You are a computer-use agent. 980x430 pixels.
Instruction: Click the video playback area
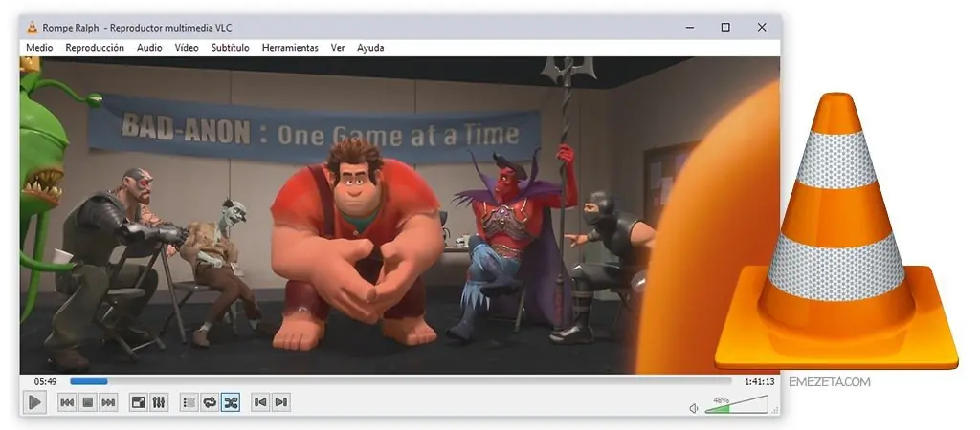click(x=400, y=215)
